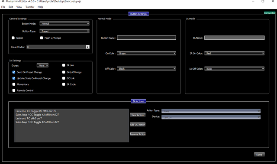Enable the IA Cycle checkbox
This screenshot has width=277, height=164.
64,84
